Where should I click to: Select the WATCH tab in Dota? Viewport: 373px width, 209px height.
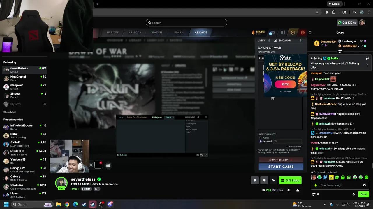[156, 33]
